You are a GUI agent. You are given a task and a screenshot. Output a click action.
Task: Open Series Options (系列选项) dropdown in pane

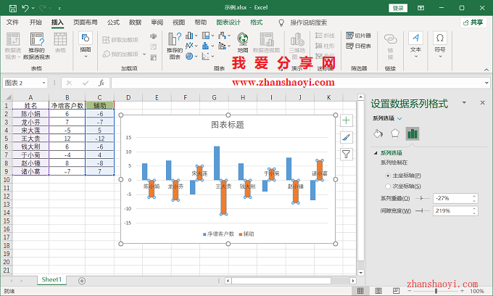pyautogui.click(x=399, y=118)
